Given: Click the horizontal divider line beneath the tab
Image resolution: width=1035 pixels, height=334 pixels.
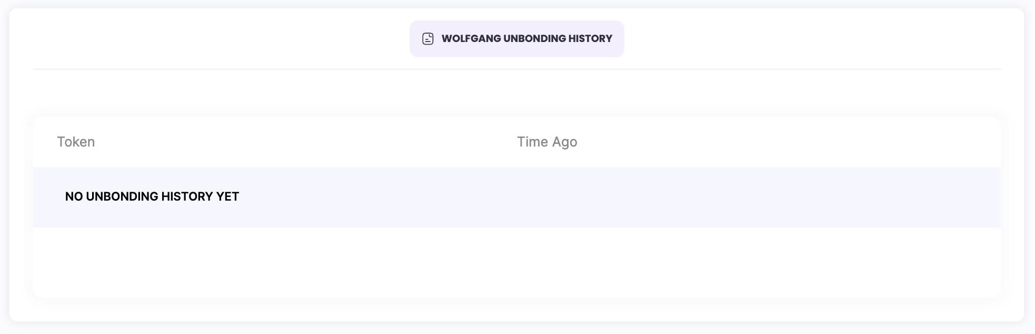Looking at the screenshot, I should point(516,69).
